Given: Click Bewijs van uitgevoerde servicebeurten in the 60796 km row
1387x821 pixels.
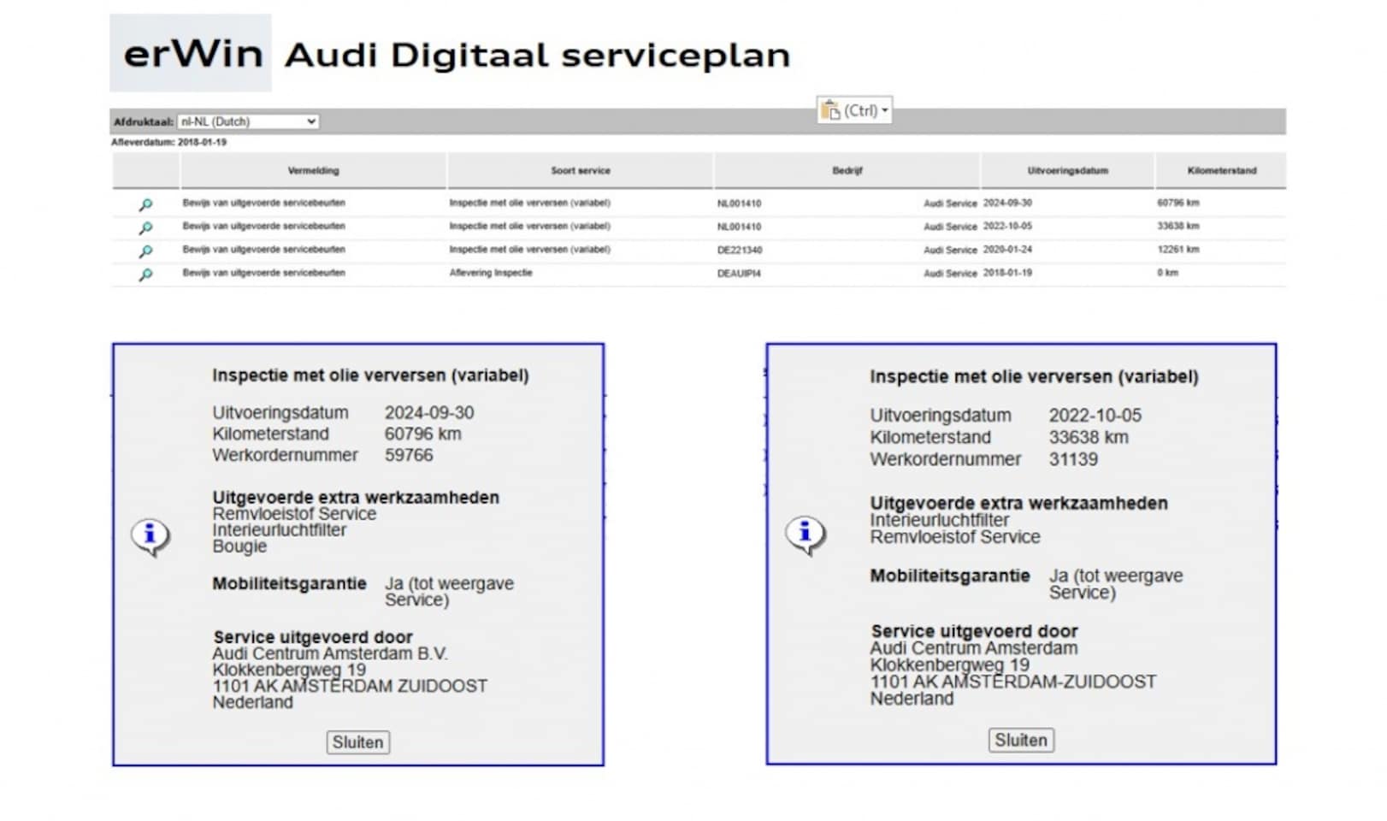Looking at the screenshot, I should 263,203.
